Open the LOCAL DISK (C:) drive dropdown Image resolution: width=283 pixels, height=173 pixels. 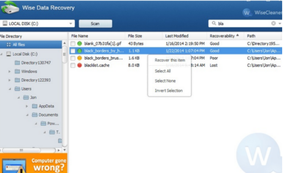click(x=71, y=24)
